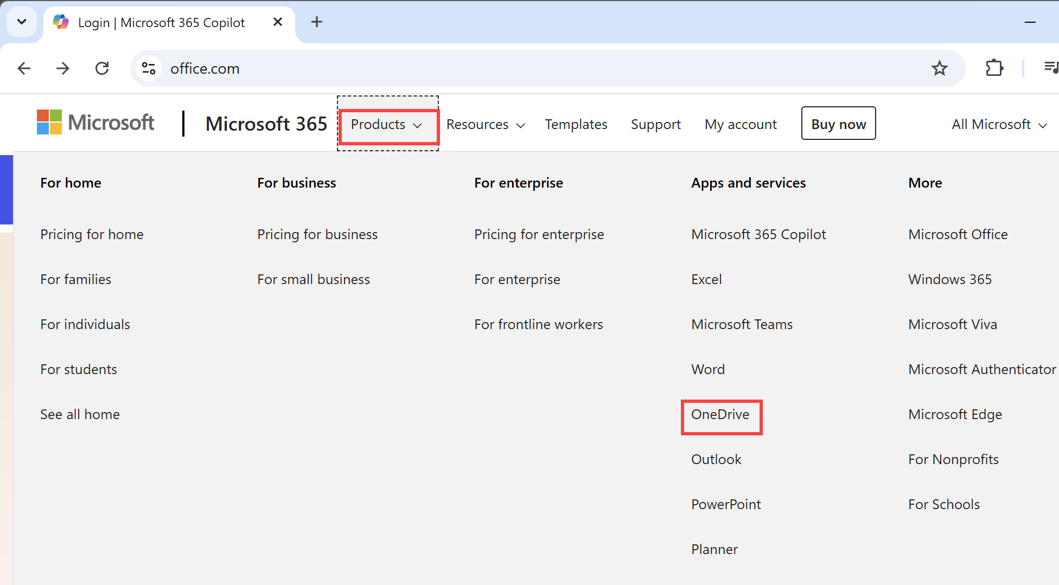Open Pricing for home link
The height and width of the screenshot is (585, 1059).
pos(92,235)
